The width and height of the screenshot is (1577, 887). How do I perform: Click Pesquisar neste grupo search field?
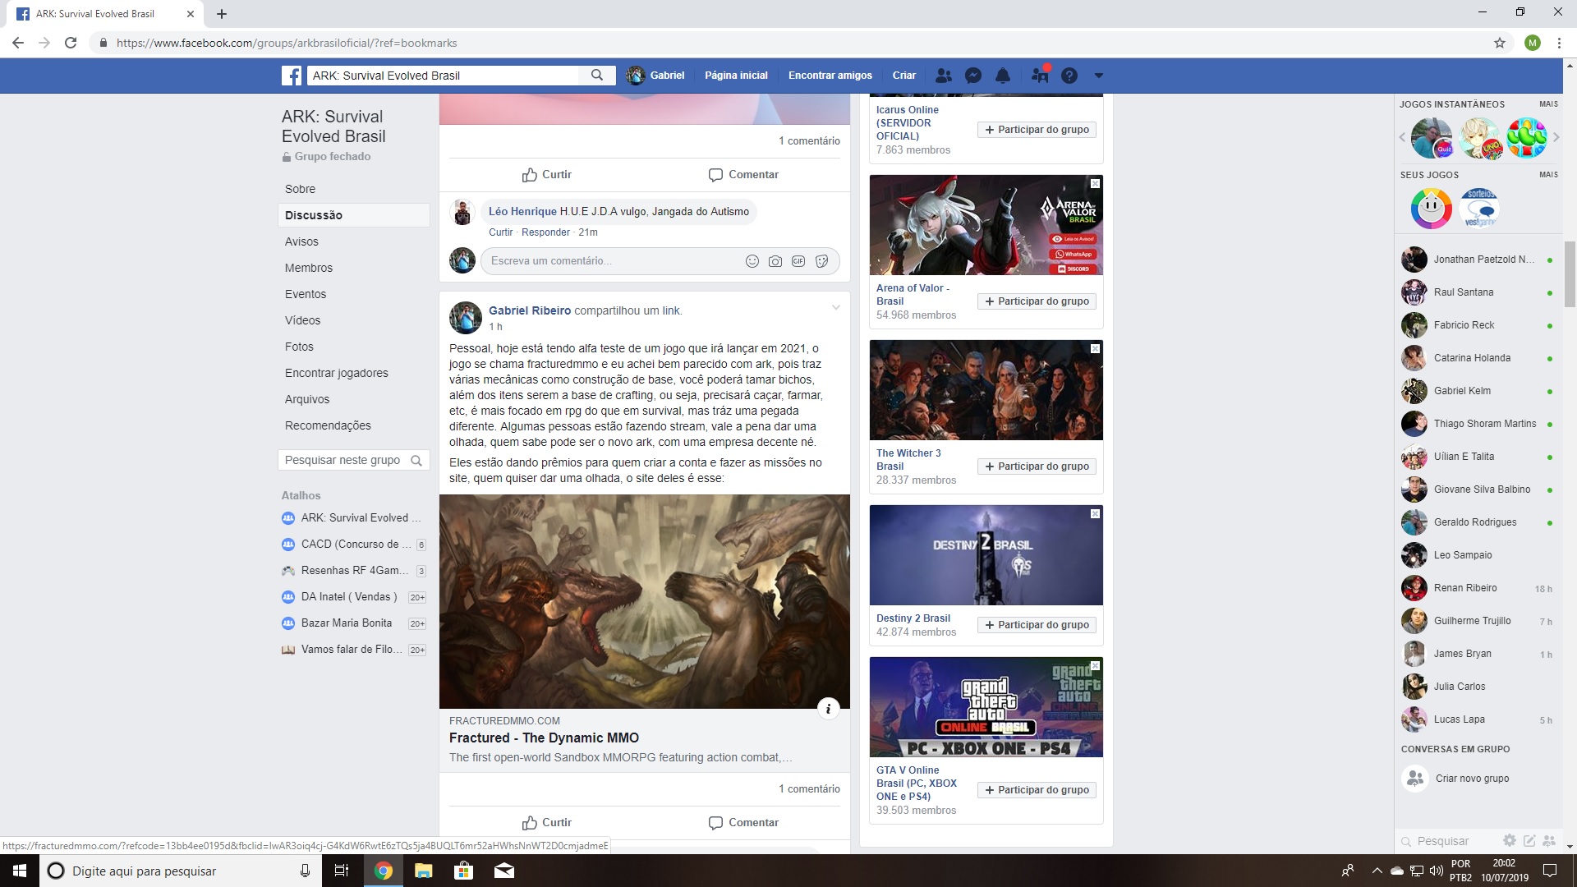click(x=353, y=460)
